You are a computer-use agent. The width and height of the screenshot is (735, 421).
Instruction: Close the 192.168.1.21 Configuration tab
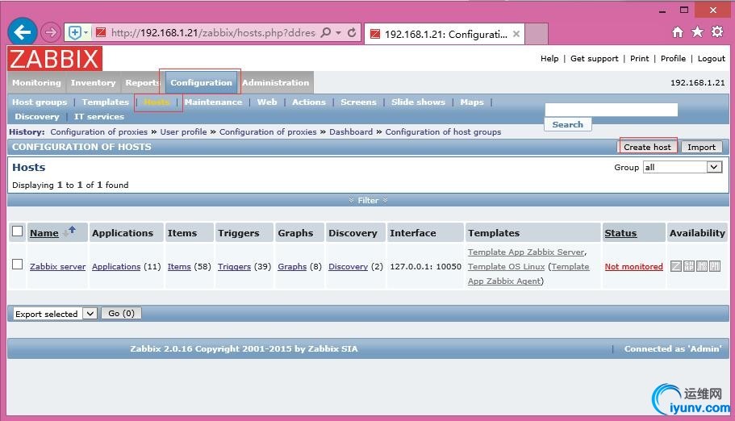point(516,34)
